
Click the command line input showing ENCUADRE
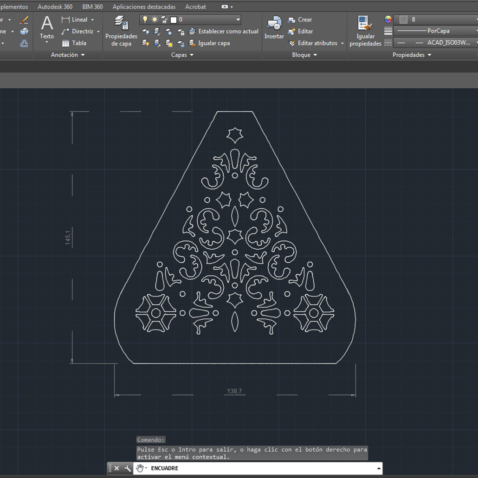(258, 468)
